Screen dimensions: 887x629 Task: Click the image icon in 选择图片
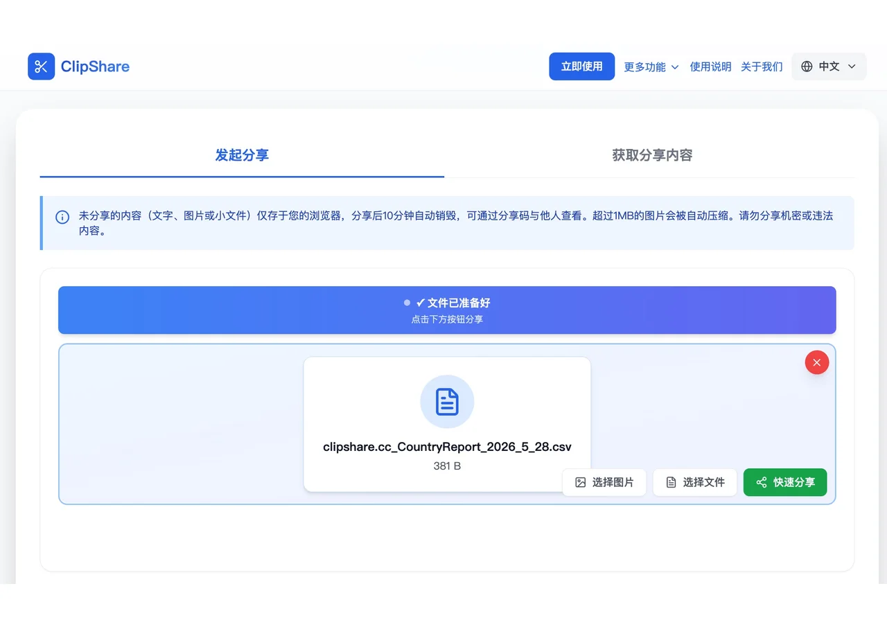point(581,482)
